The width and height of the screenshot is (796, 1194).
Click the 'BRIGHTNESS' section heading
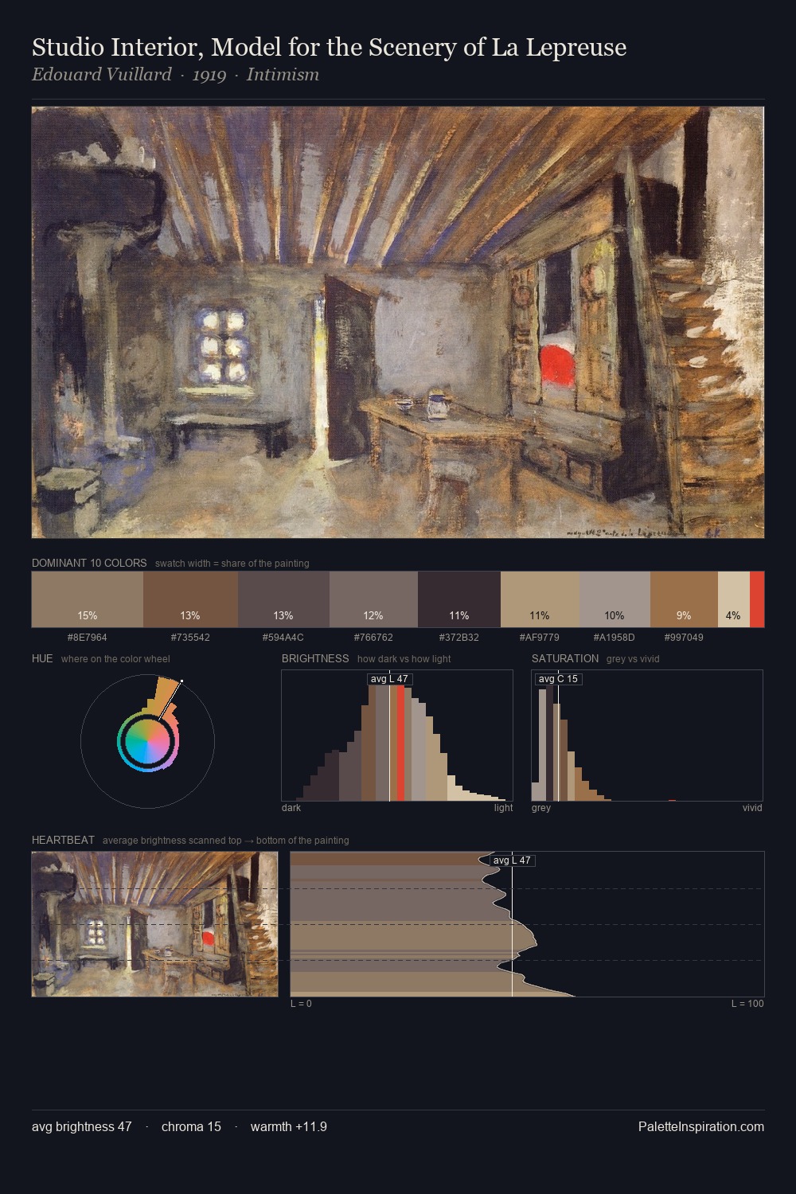315,658
